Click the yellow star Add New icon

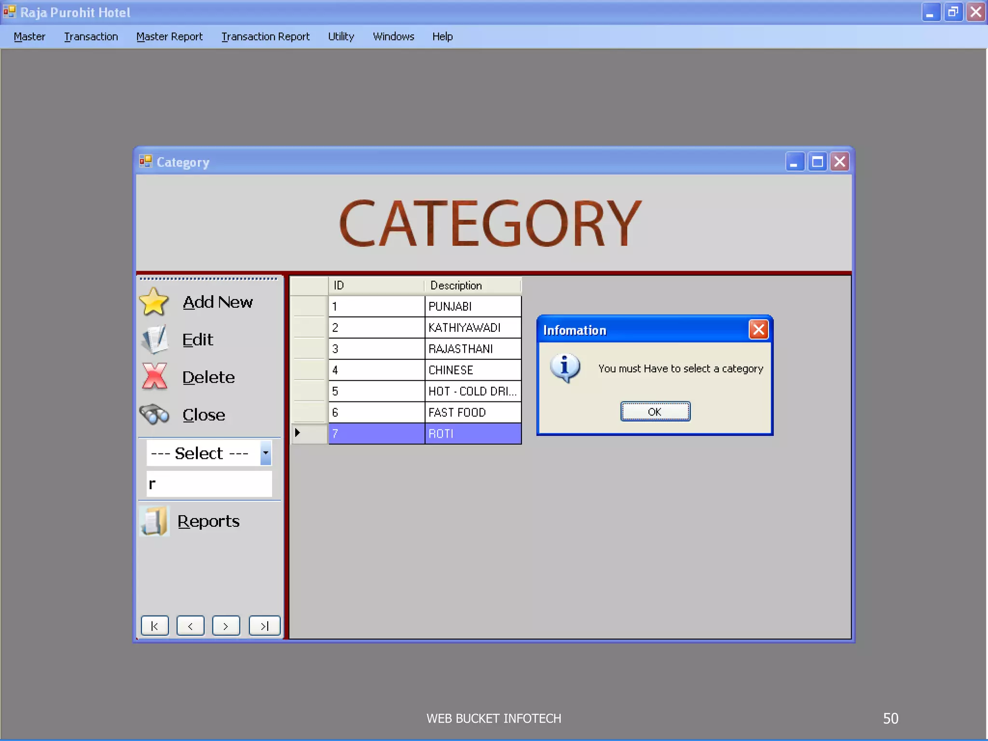(154, 302)
